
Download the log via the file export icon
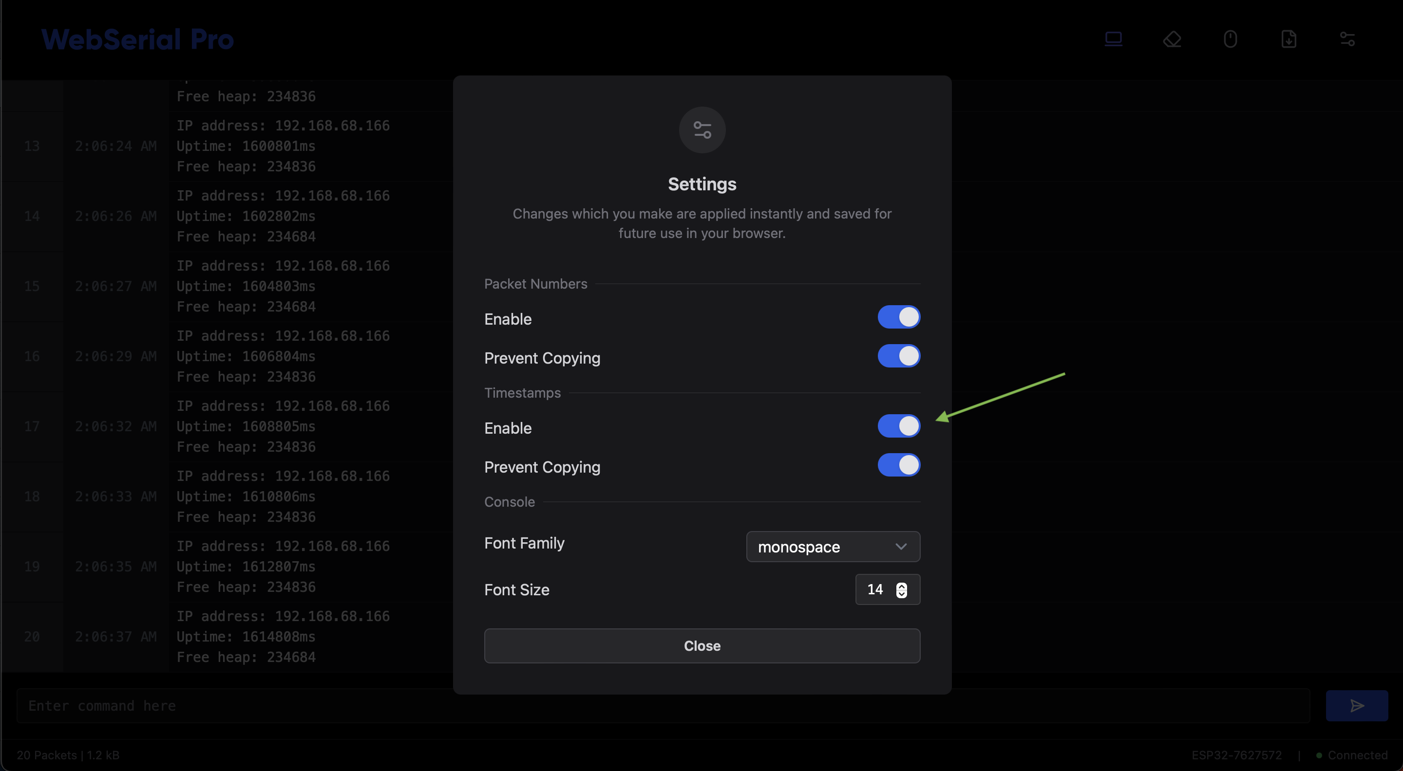(1289, 38)
